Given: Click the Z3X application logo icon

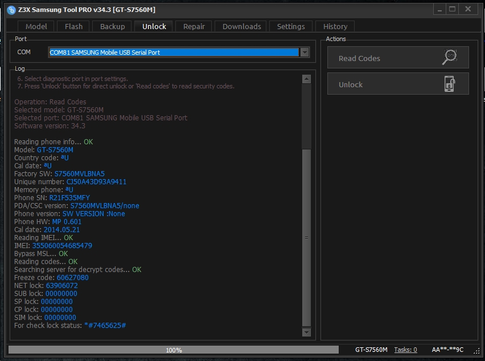Looking at the screenshot, I should point(11,10).
